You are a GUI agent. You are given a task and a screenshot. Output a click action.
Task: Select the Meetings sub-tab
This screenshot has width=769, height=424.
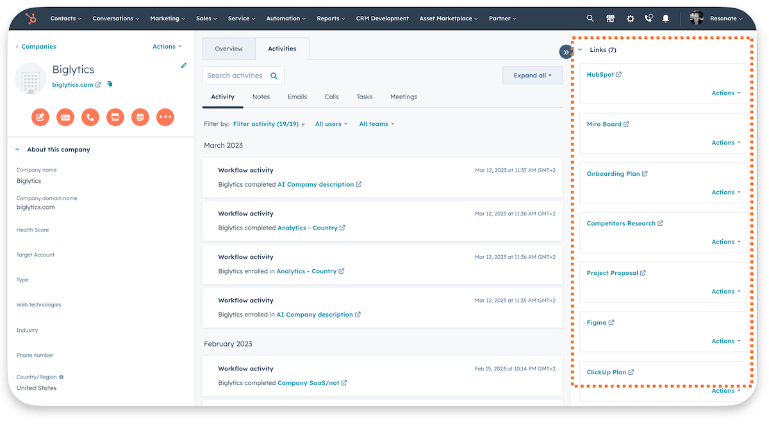404,97
